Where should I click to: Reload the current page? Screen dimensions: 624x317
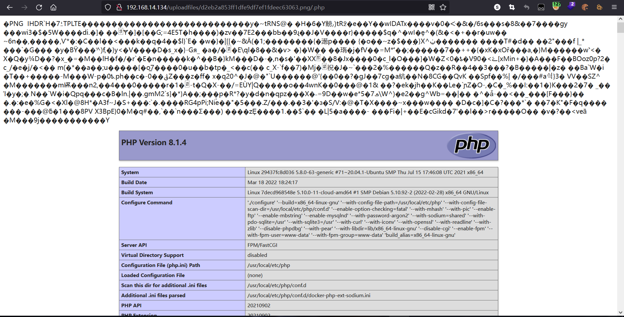click(x=39, y=7)
